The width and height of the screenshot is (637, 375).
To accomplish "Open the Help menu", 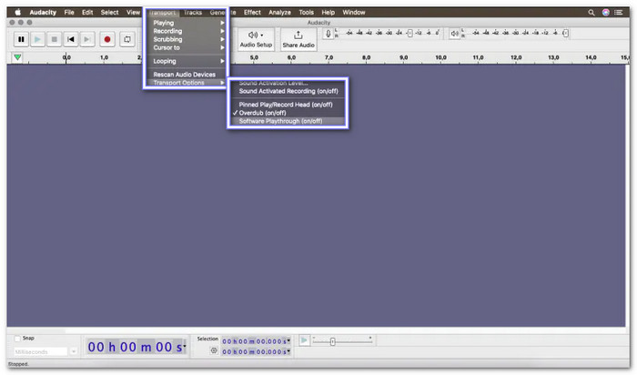I will tap(329, 12).
